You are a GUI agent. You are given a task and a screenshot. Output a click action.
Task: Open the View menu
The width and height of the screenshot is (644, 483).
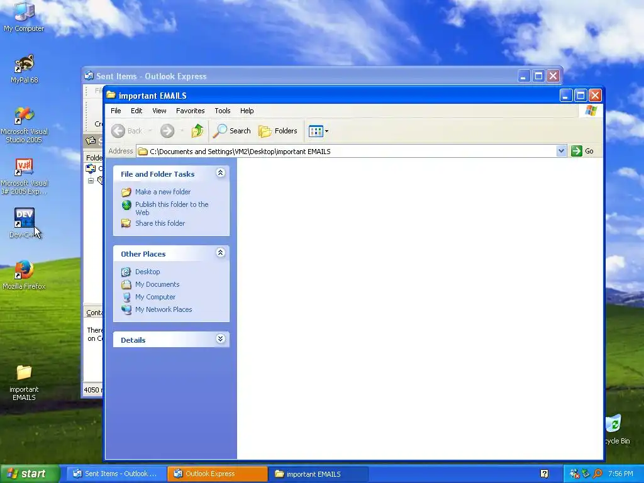pyautogui.click(x=159, y=111)
